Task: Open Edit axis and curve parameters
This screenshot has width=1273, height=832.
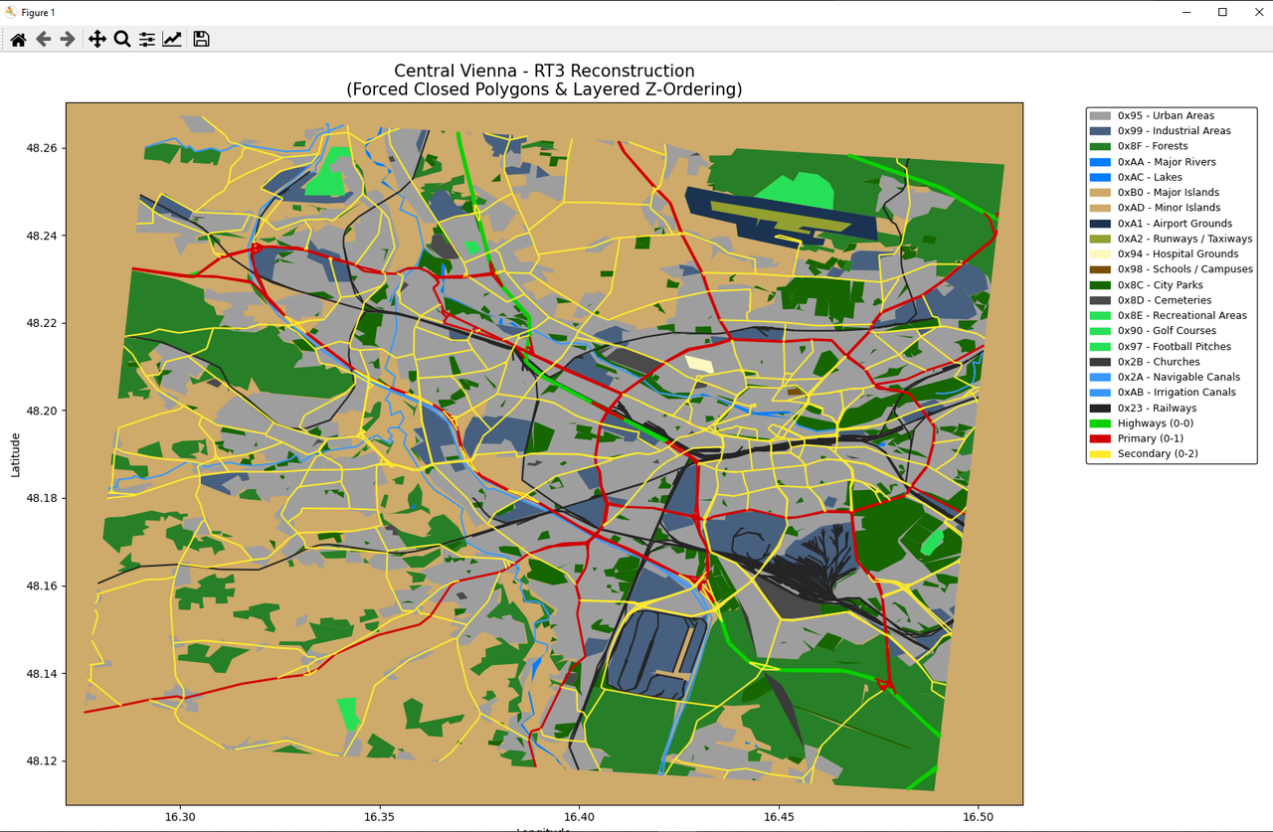Action: point(172,39)
